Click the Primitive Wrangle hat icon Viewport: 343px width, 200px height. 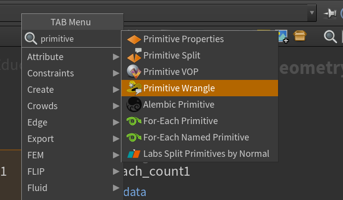tap(134, 88)
